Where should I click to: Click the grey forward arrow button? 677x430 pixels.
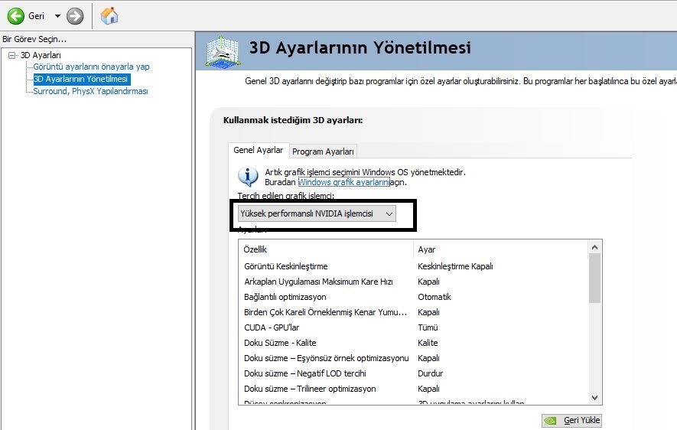pos(75,16)
